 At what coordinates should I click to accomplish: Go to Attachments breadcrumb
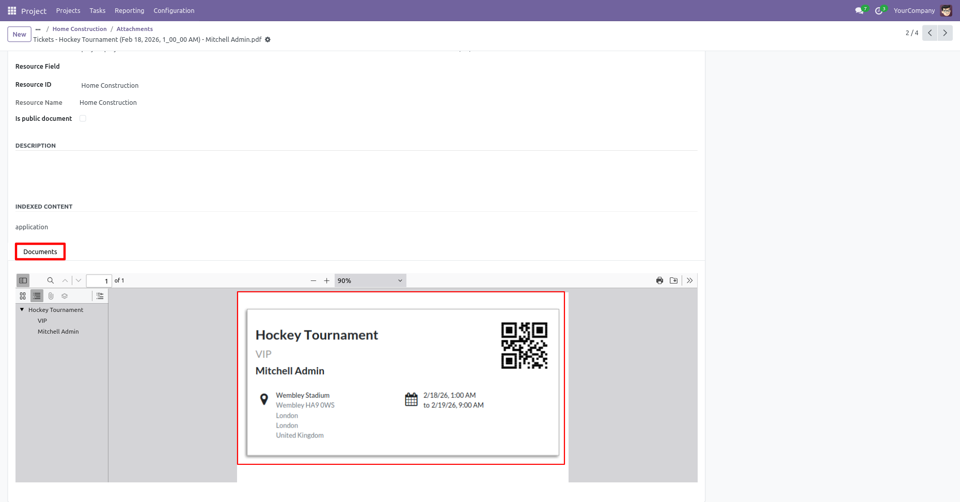[x=135, y=29]
